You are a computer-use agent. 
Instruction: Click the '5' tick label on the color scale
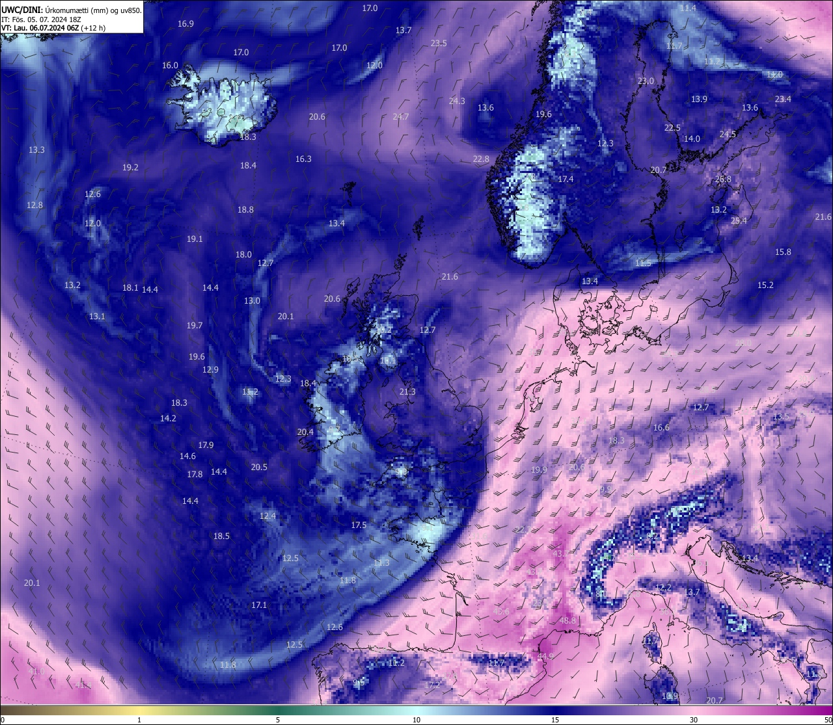[x=278, y=720]
